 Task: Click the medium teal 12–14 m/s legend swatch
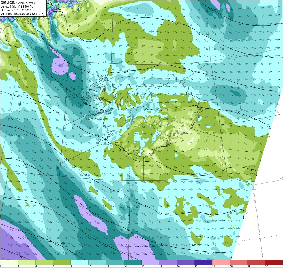coord(115,262)
